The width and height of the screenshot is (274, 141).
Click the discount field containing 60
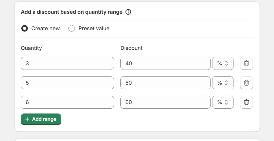click(165, 102)
